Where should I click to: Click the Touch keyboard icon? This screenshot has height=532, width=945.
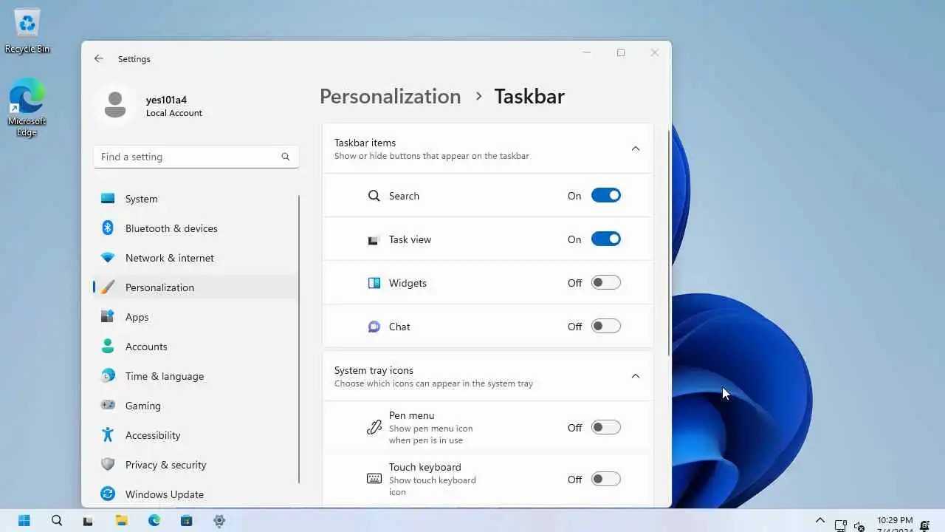click(x=374, y=479)
